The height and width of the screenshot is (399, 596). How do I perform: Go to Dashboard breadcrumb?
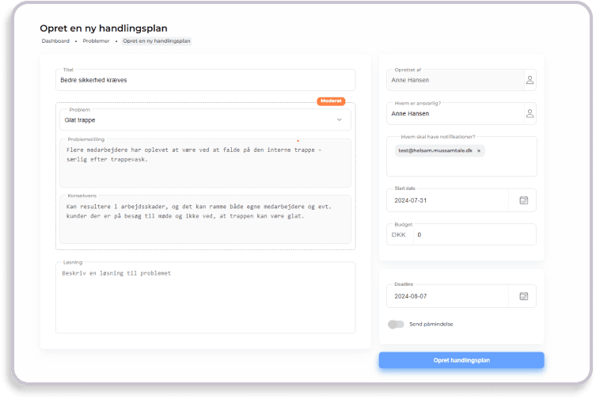(55, 40)
